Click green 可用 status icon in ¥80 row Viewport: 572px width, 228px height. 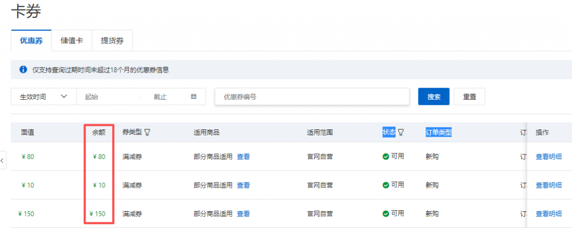coord(385,157)
